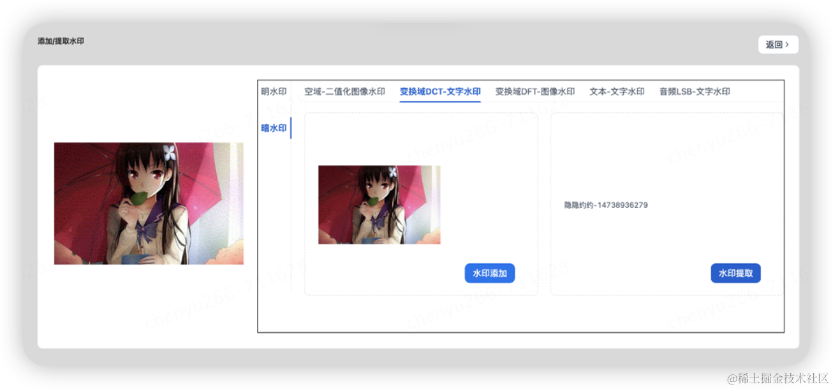
Task: Select the 暗水印 side tab
Action: click(x=274, y=128)
